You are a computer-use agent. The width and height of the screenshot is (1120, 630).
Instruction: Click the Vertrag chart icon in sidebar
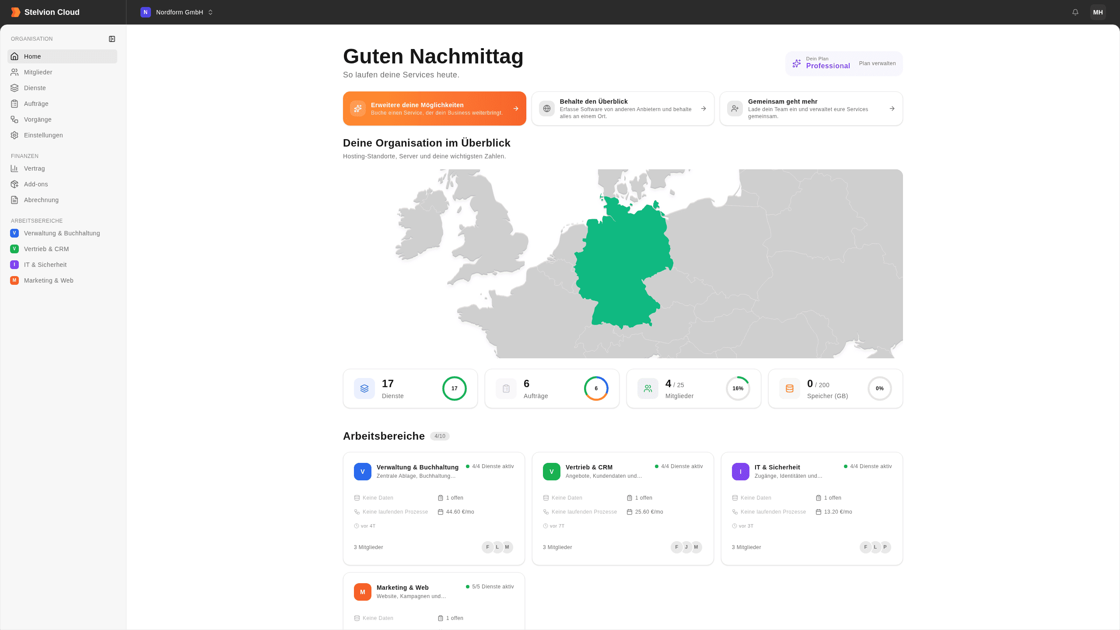pyautogui.click(x=14, y=168)
